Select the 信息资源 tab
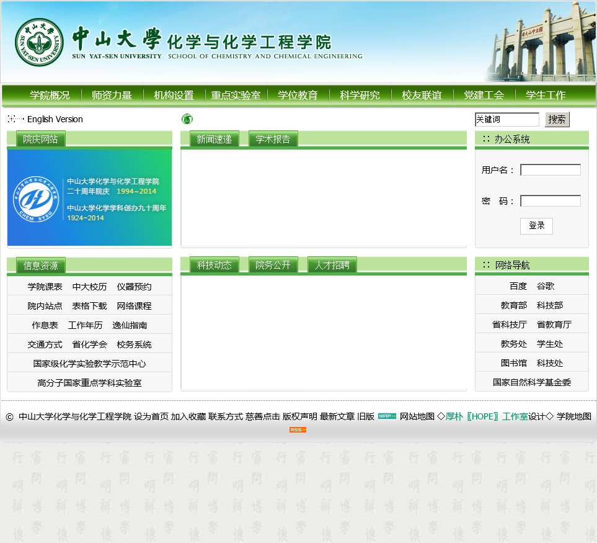This screenshot has height=543, width=597. click(40, 266)
